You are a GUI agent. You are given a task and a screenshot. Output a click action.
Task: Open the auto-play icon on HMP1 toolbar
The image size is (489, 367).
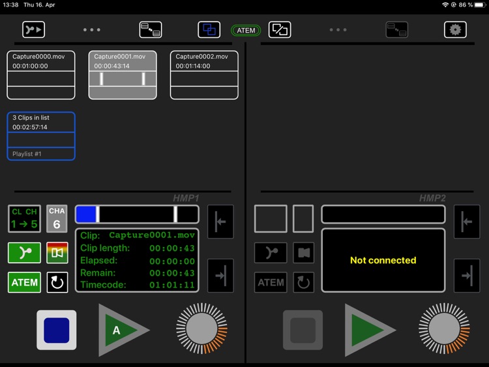33,29
